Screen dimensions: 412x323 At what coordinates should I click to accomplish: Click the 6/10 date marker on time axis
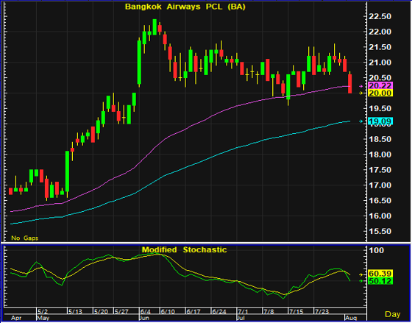pyautogui.click(x=168, y=312)
